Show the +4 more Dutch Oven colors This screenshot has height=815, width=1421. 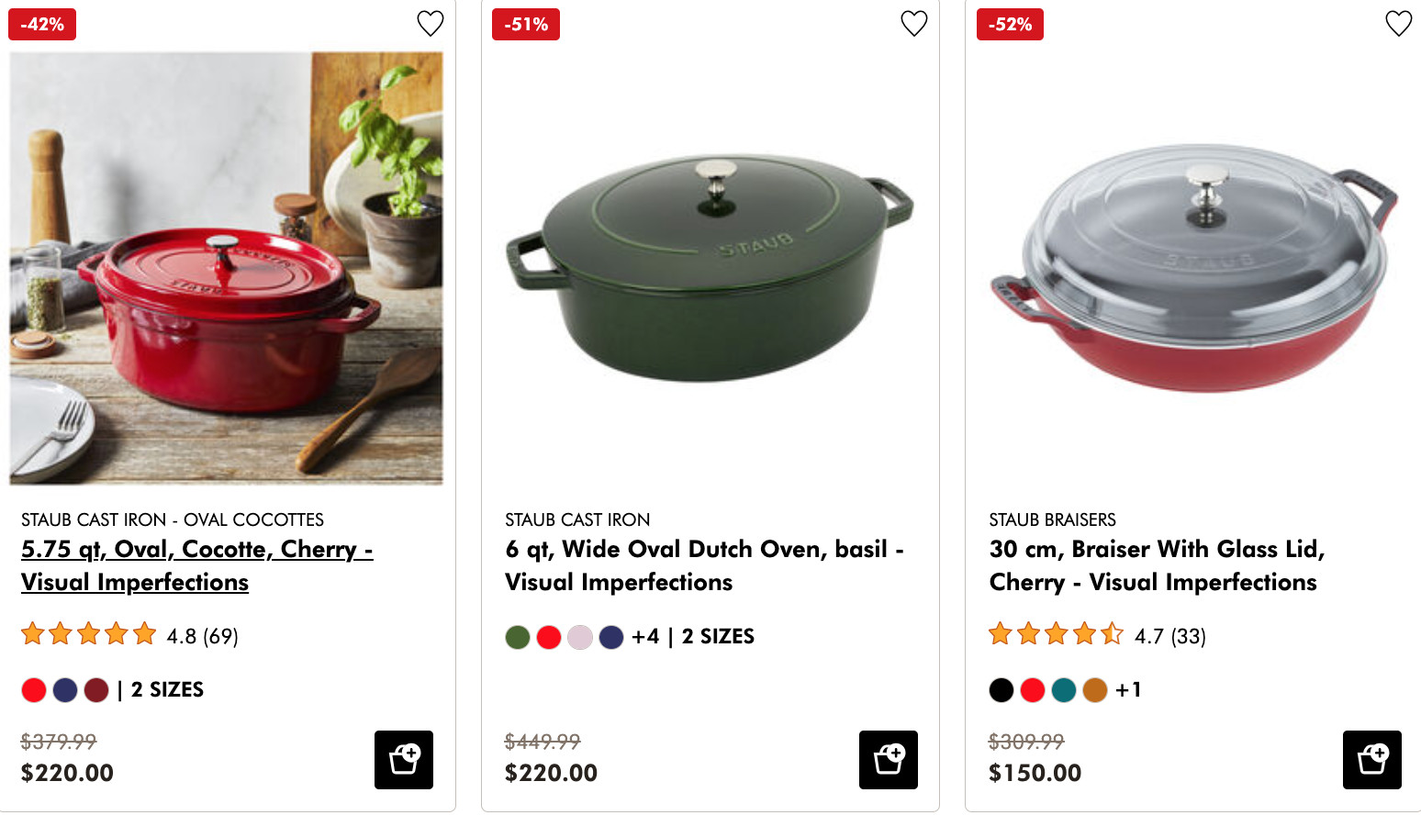pos(645,637)
